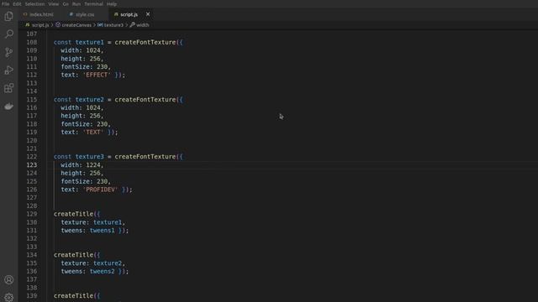Open the View menu
This screenshot has height=302, width=538.
[53, 3]
